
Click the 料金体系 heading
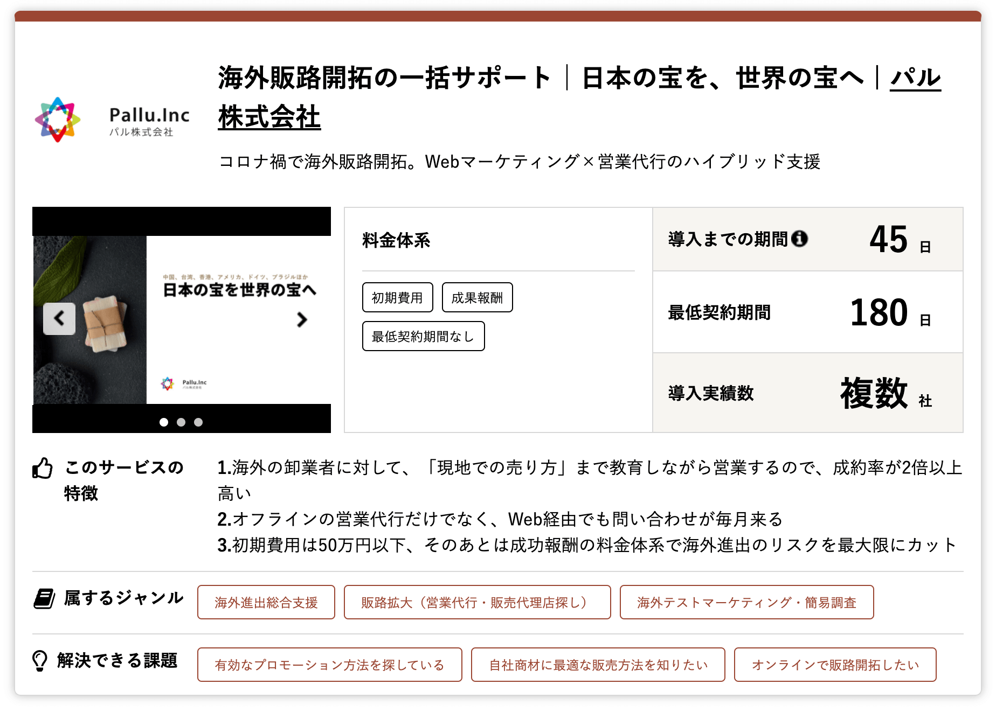pyautogui.click(x=396, y=240)
